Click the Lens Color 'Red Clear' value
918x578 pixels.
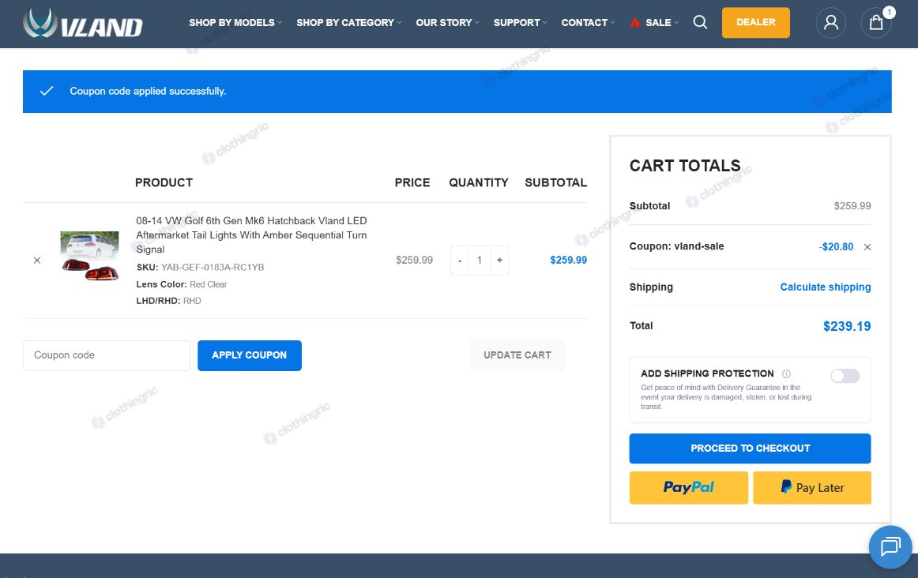pyautogui.click(x=209, y=284)
